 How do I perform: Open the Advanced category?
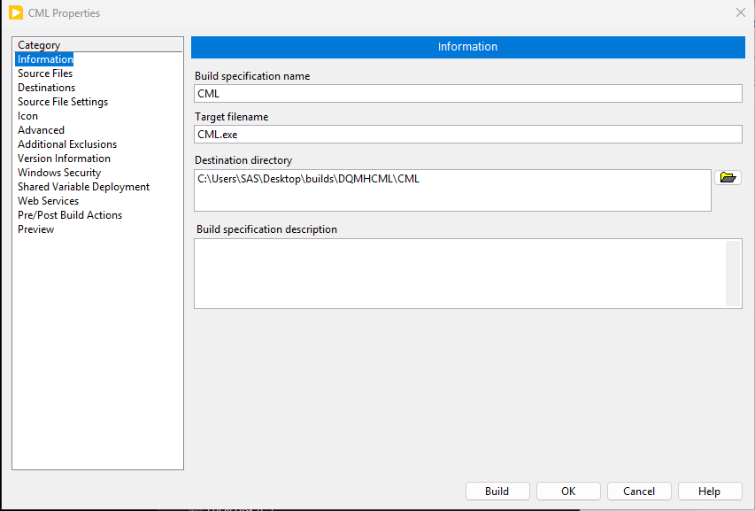point(41,130)
